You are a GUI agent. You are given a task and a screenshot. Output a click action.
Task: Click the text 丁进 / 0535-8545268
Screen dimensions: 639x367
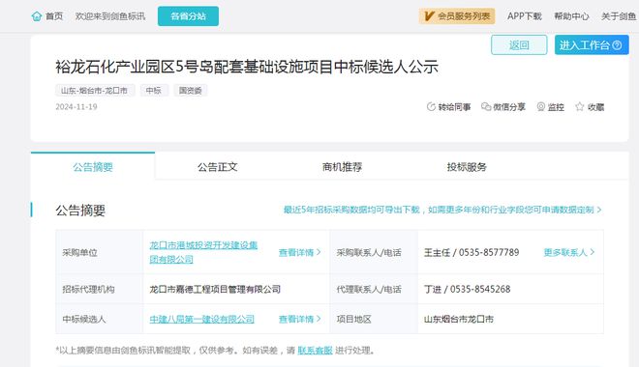click(467, 289)
